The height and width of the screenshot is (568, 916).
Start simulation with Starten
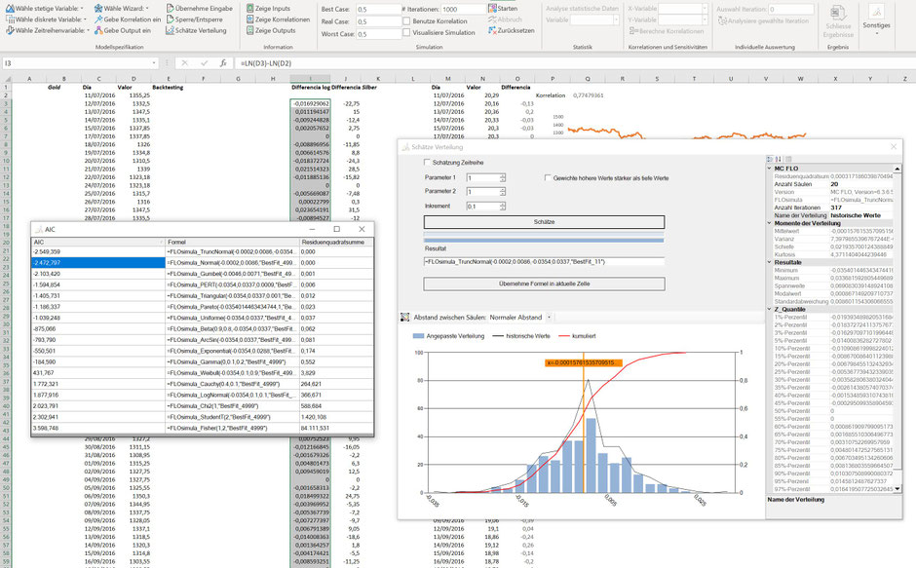tap(507, 8)
